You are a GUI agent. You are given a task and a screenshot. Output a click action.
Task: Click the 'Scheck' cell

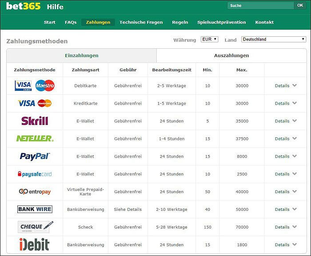click(85, 227)
